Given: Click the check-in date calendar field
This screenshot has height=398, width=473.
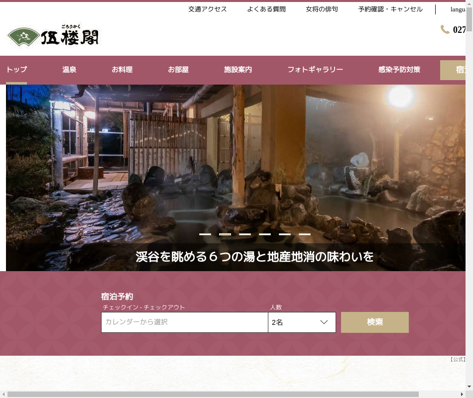Looking at the screenshot, I should tap(184, 322).
